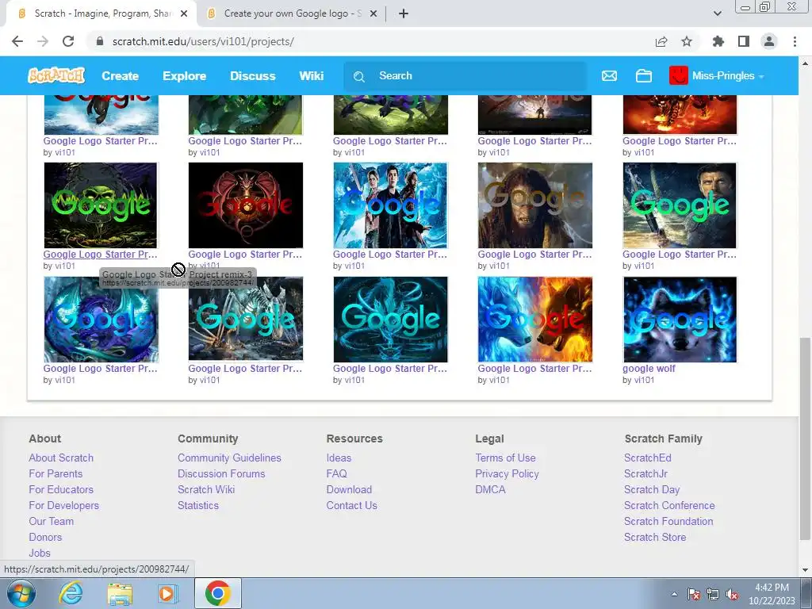Screen dimensions: 812x609
Task: Click the address bar URL
Action: 203,41
